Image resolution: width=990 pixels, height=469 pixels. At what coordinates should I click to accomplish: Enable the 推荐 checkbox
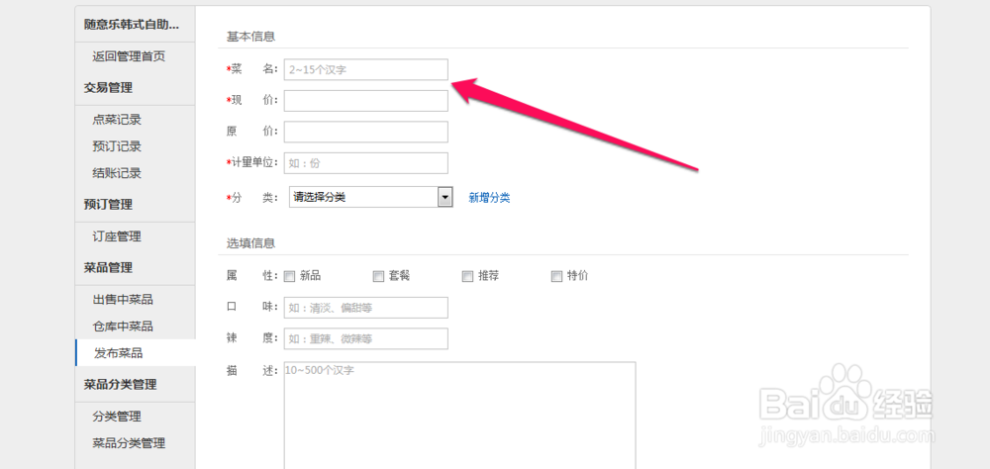click(468, 276)
